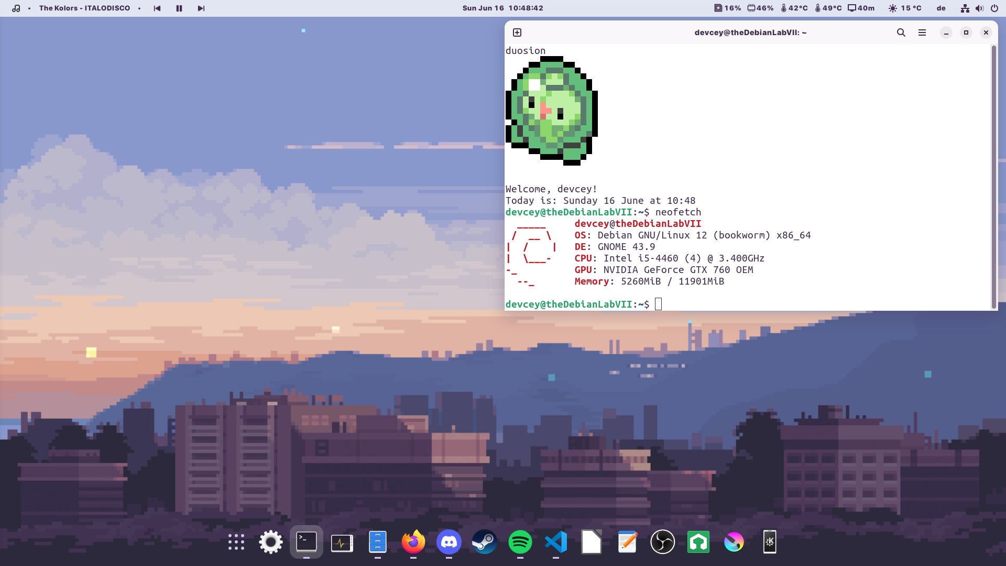Open the power menu icon
1006x566 pixels.
pyautogui.click(x=994, y=8)
